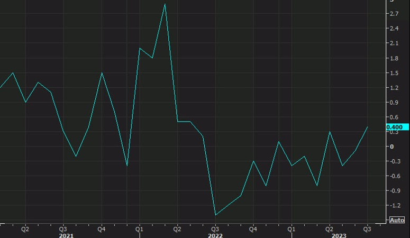
Task: Select the 2023 year label on time axis
Action: pyautogui.click(x=339, y=235)
